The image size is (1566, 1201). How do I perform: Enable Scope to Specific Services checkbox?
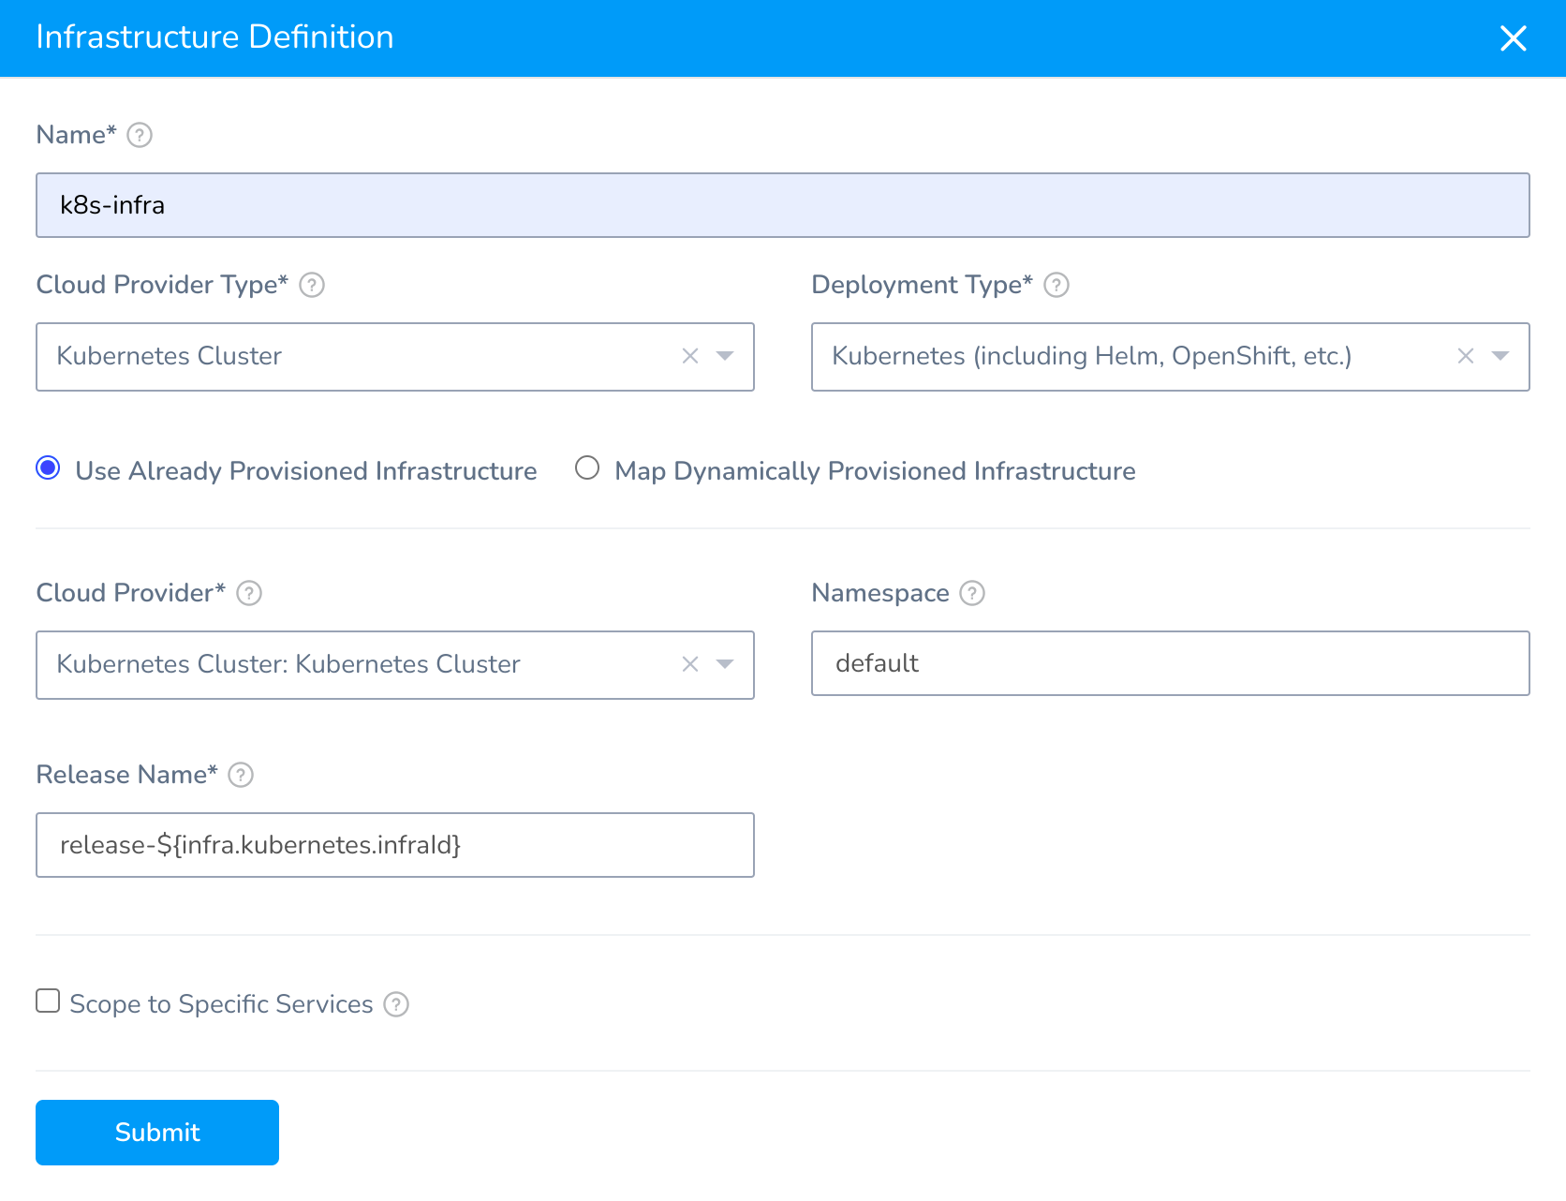48,1001
